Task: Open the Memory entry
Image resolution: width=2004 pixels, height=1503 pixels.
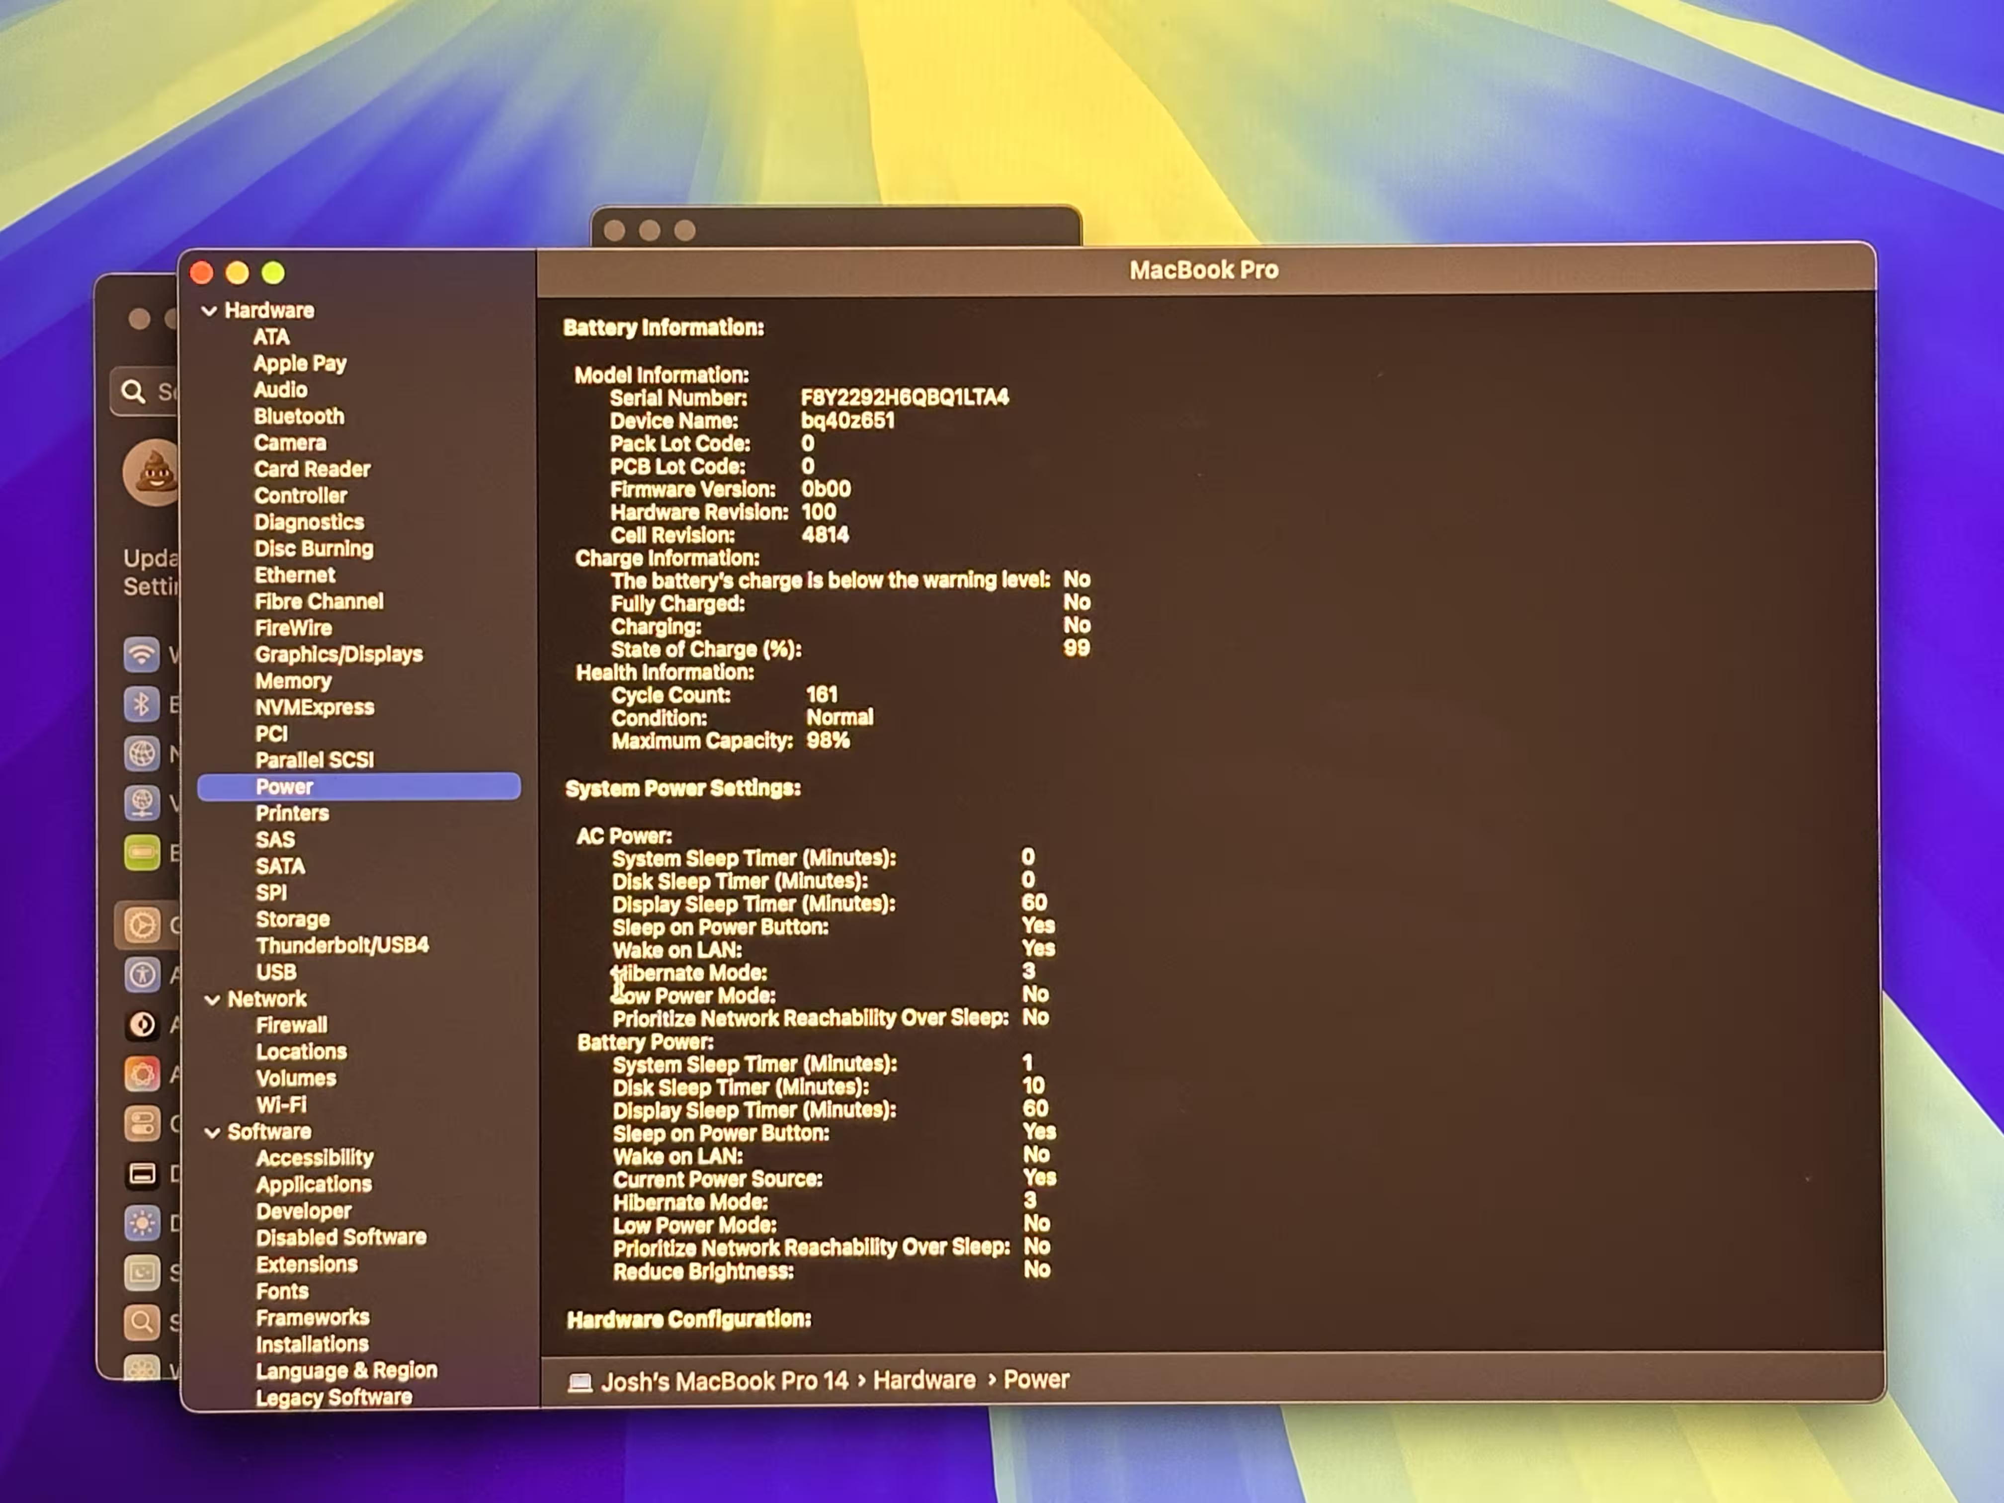Action: 293,681
